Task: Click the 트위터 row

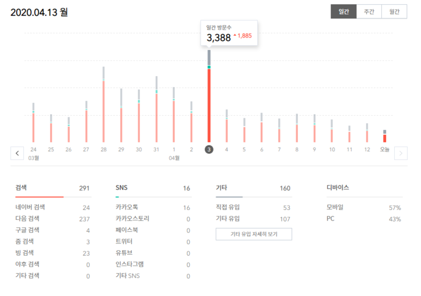Action: tap(153, 242)
